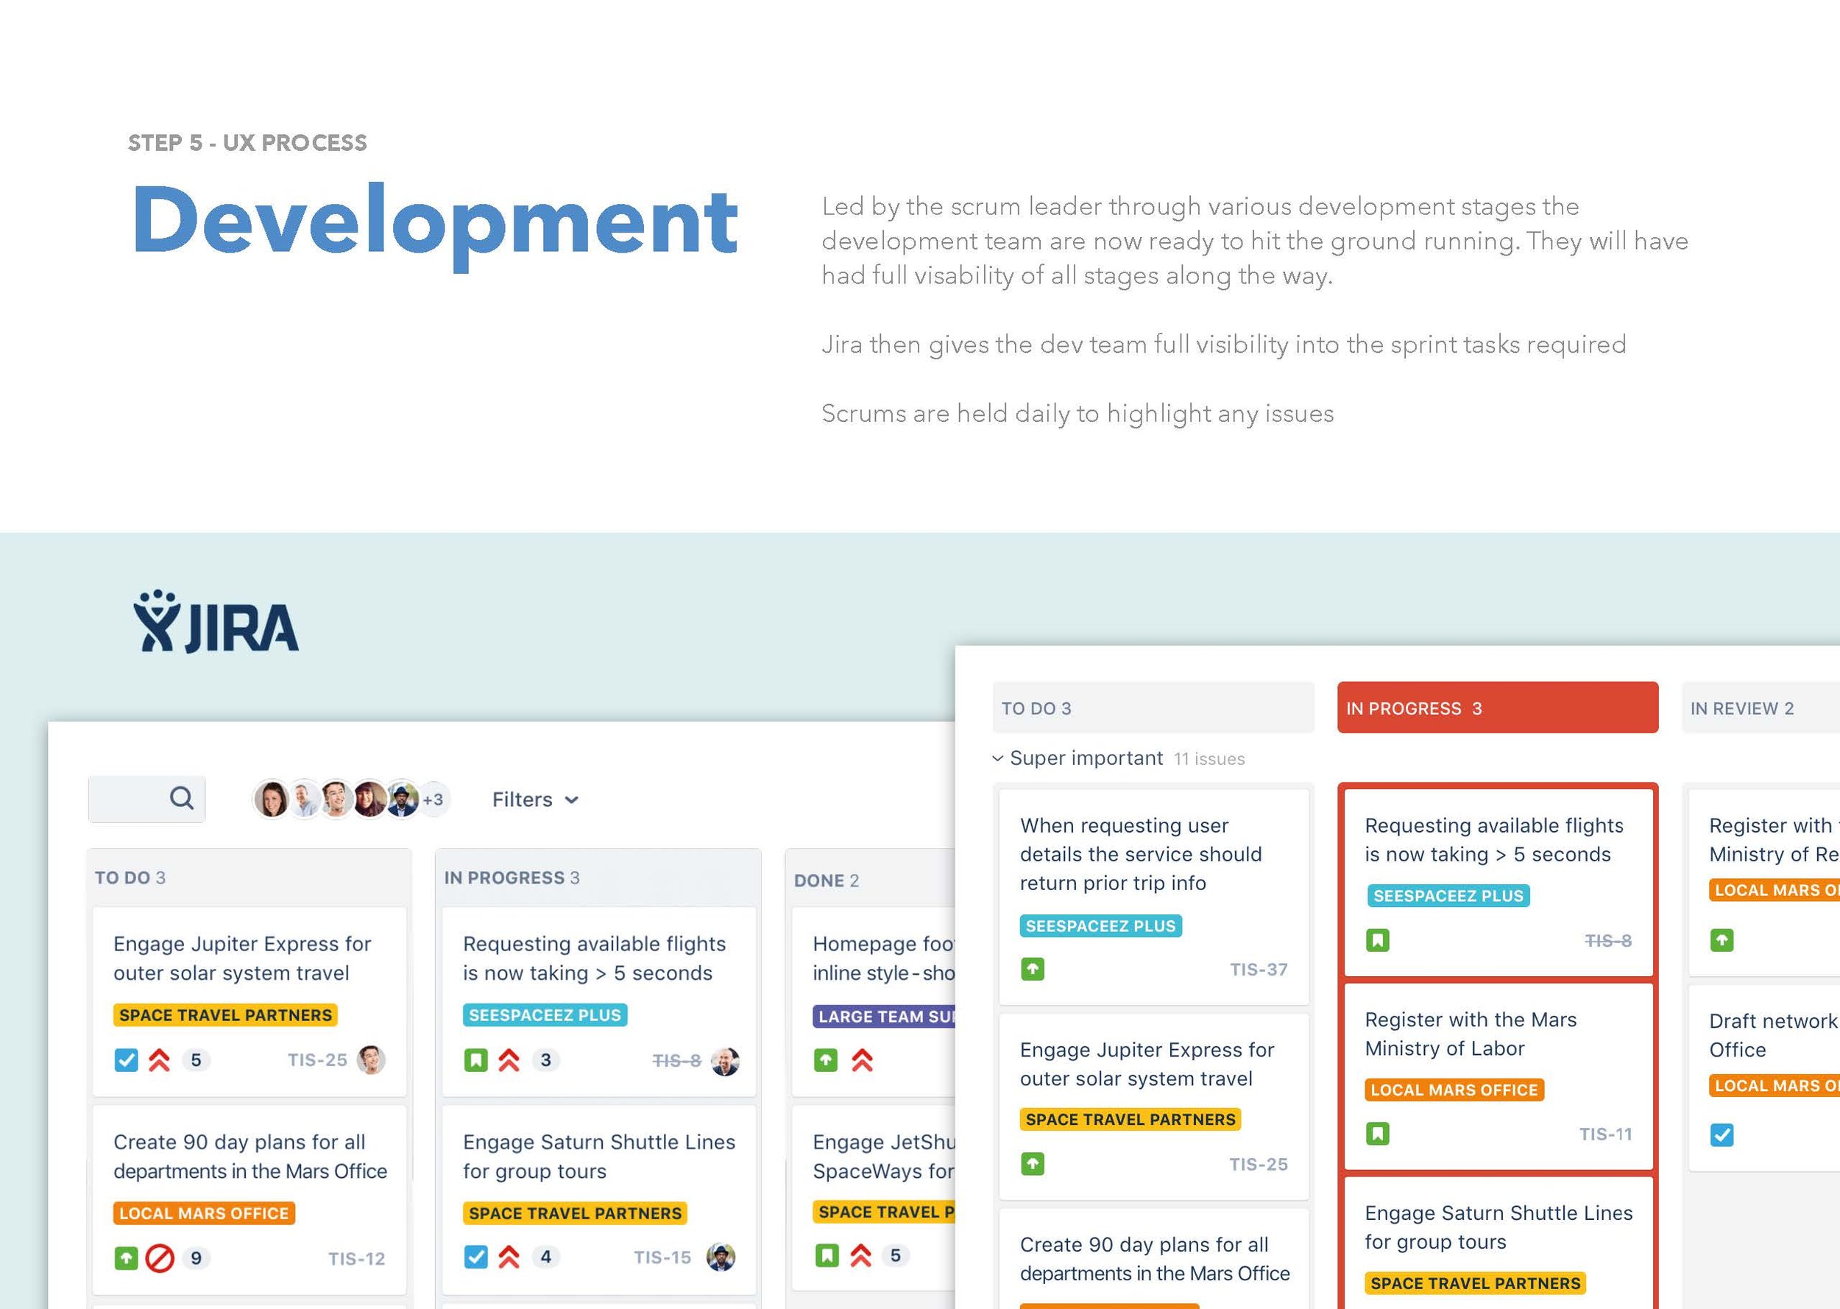The image size is (1840, 1309).
Task: Click the DONE 2 column header
Action: 827,881
